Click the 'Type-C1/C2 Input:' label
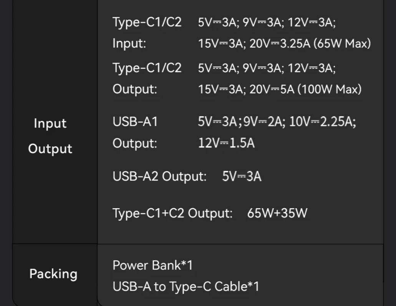Image resolution: width=396 pixels, height=306 pixels. tap(147, 33)
